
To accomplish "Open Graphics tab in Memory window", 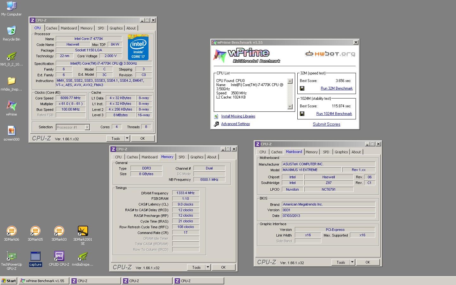I will [197, 157].
